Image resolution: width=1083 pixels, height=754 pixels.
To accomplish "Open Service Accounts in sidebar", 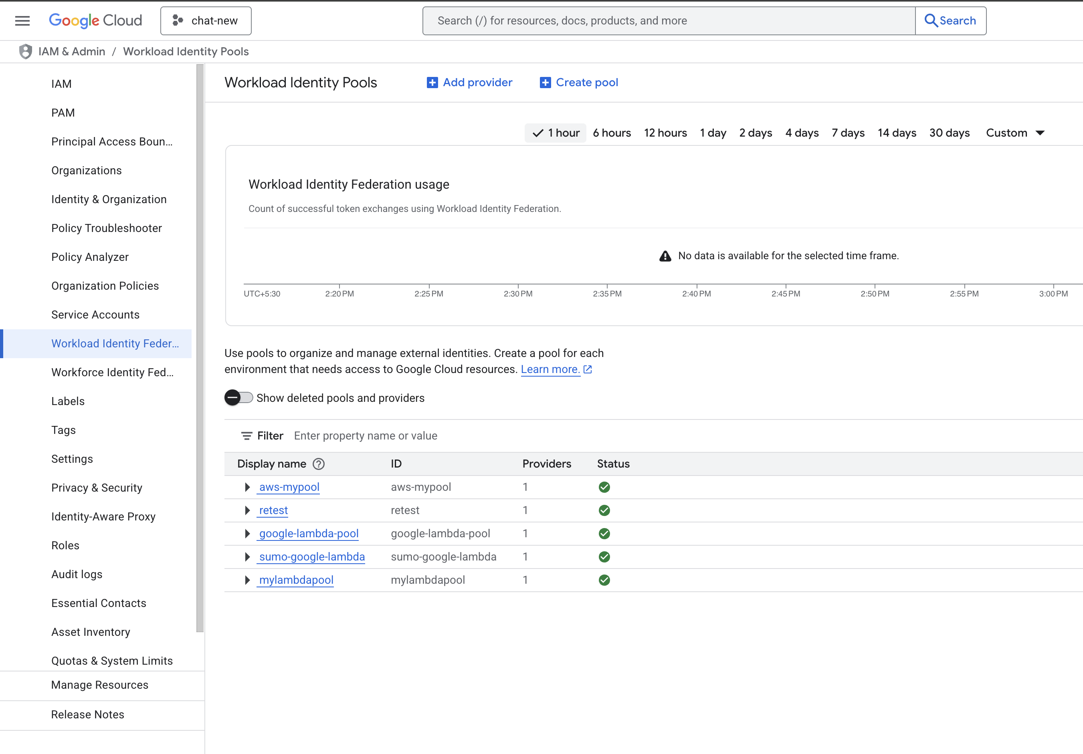I will click(x=95, y=315).
